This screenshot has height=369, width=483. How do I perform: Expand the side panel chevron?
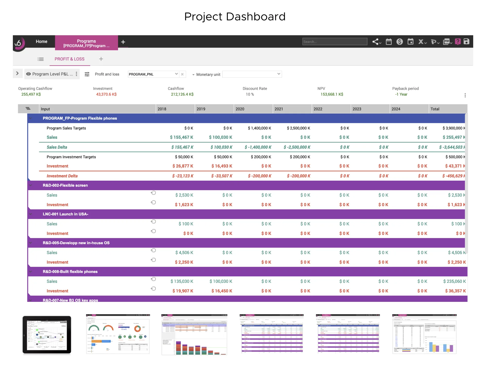tap(17, 73)
